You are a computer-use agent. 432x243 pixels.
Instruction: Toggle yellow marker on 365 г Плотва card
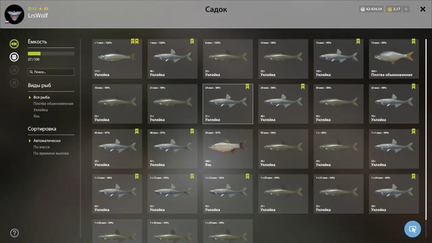pyautogui.click(x=413, y=42)
